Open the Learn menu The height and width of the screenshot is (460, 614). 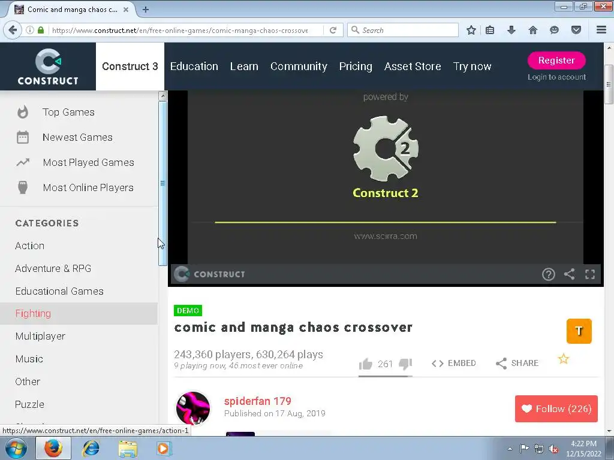click(244, 66)
